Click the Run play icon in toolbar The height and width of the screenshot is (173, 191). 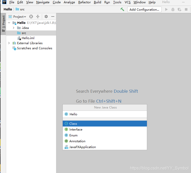tap(166, 9)
